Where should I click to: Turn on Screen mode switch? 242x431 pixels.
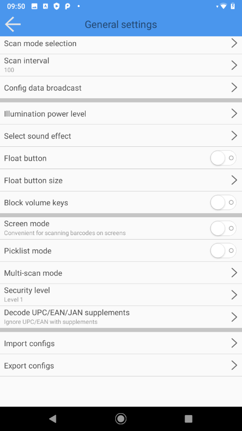223,228
